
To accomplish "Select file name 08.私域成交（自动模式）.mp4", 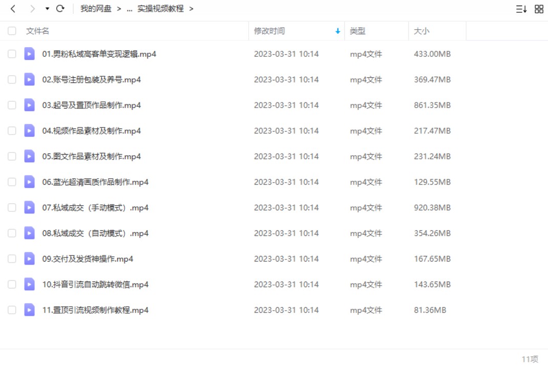I will click(x=95, y=233).
